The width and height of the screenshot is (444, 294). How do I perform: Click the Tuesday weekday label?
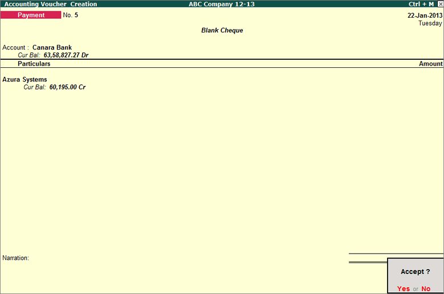pos(430,23)
